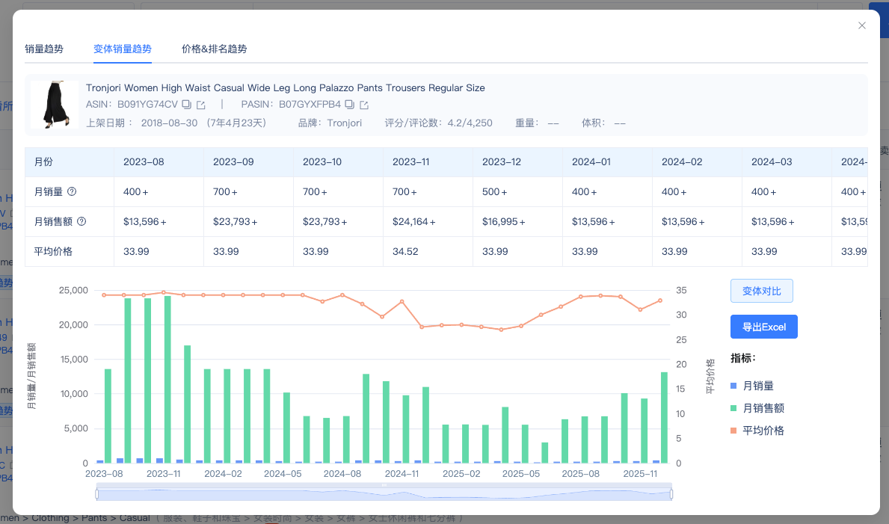Select the 变体销量趋势 tab
This screenshot has width=889, height=524.
click(123, 49)
